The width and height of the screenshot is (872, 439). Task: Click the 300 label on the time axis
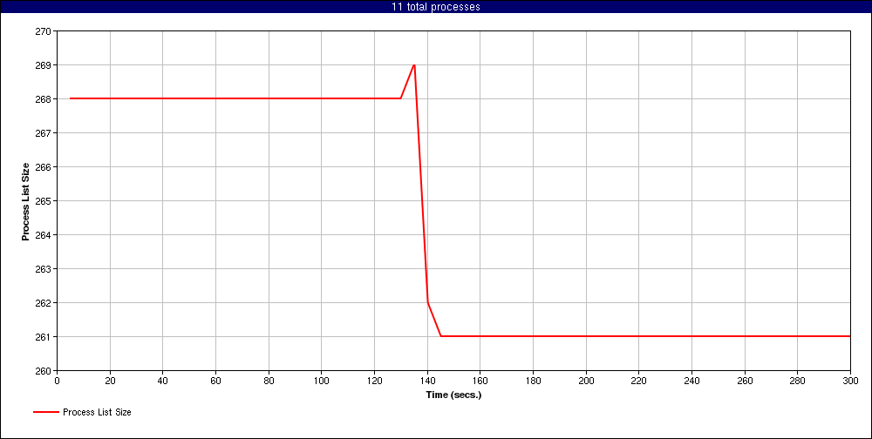[x=850, y=381]
